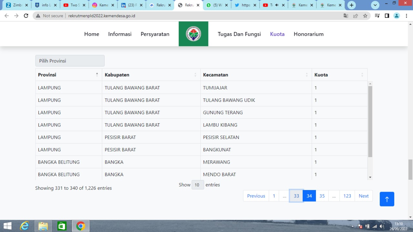
Task: Jump to page 123 in pagination
Action: click(x=347, y=196)
